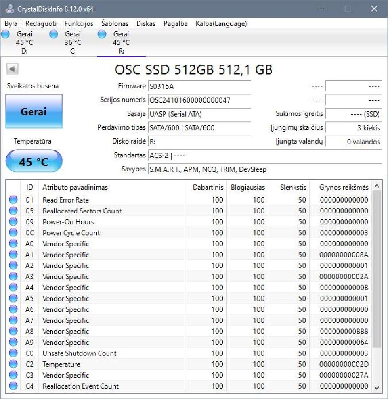Screen dimensions: 388x399
Task: Click the Unsafe Shutdown Count attribute name
Action: [80, 353]
